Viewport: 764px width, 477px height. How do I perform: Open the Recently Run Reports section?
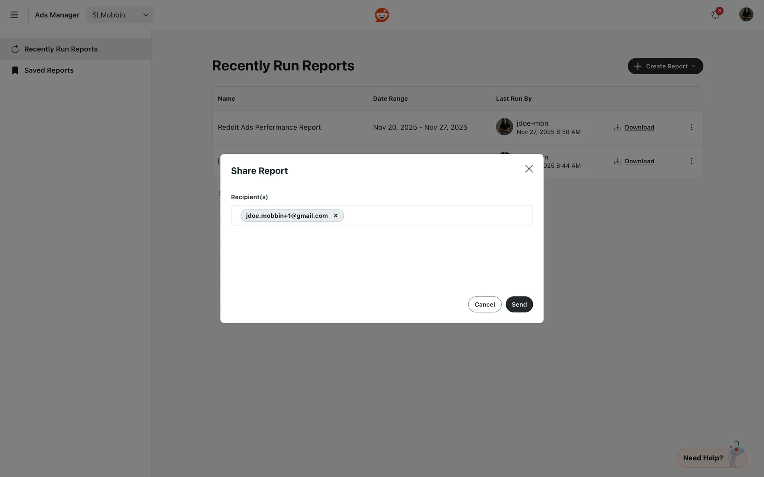(60, 49)
